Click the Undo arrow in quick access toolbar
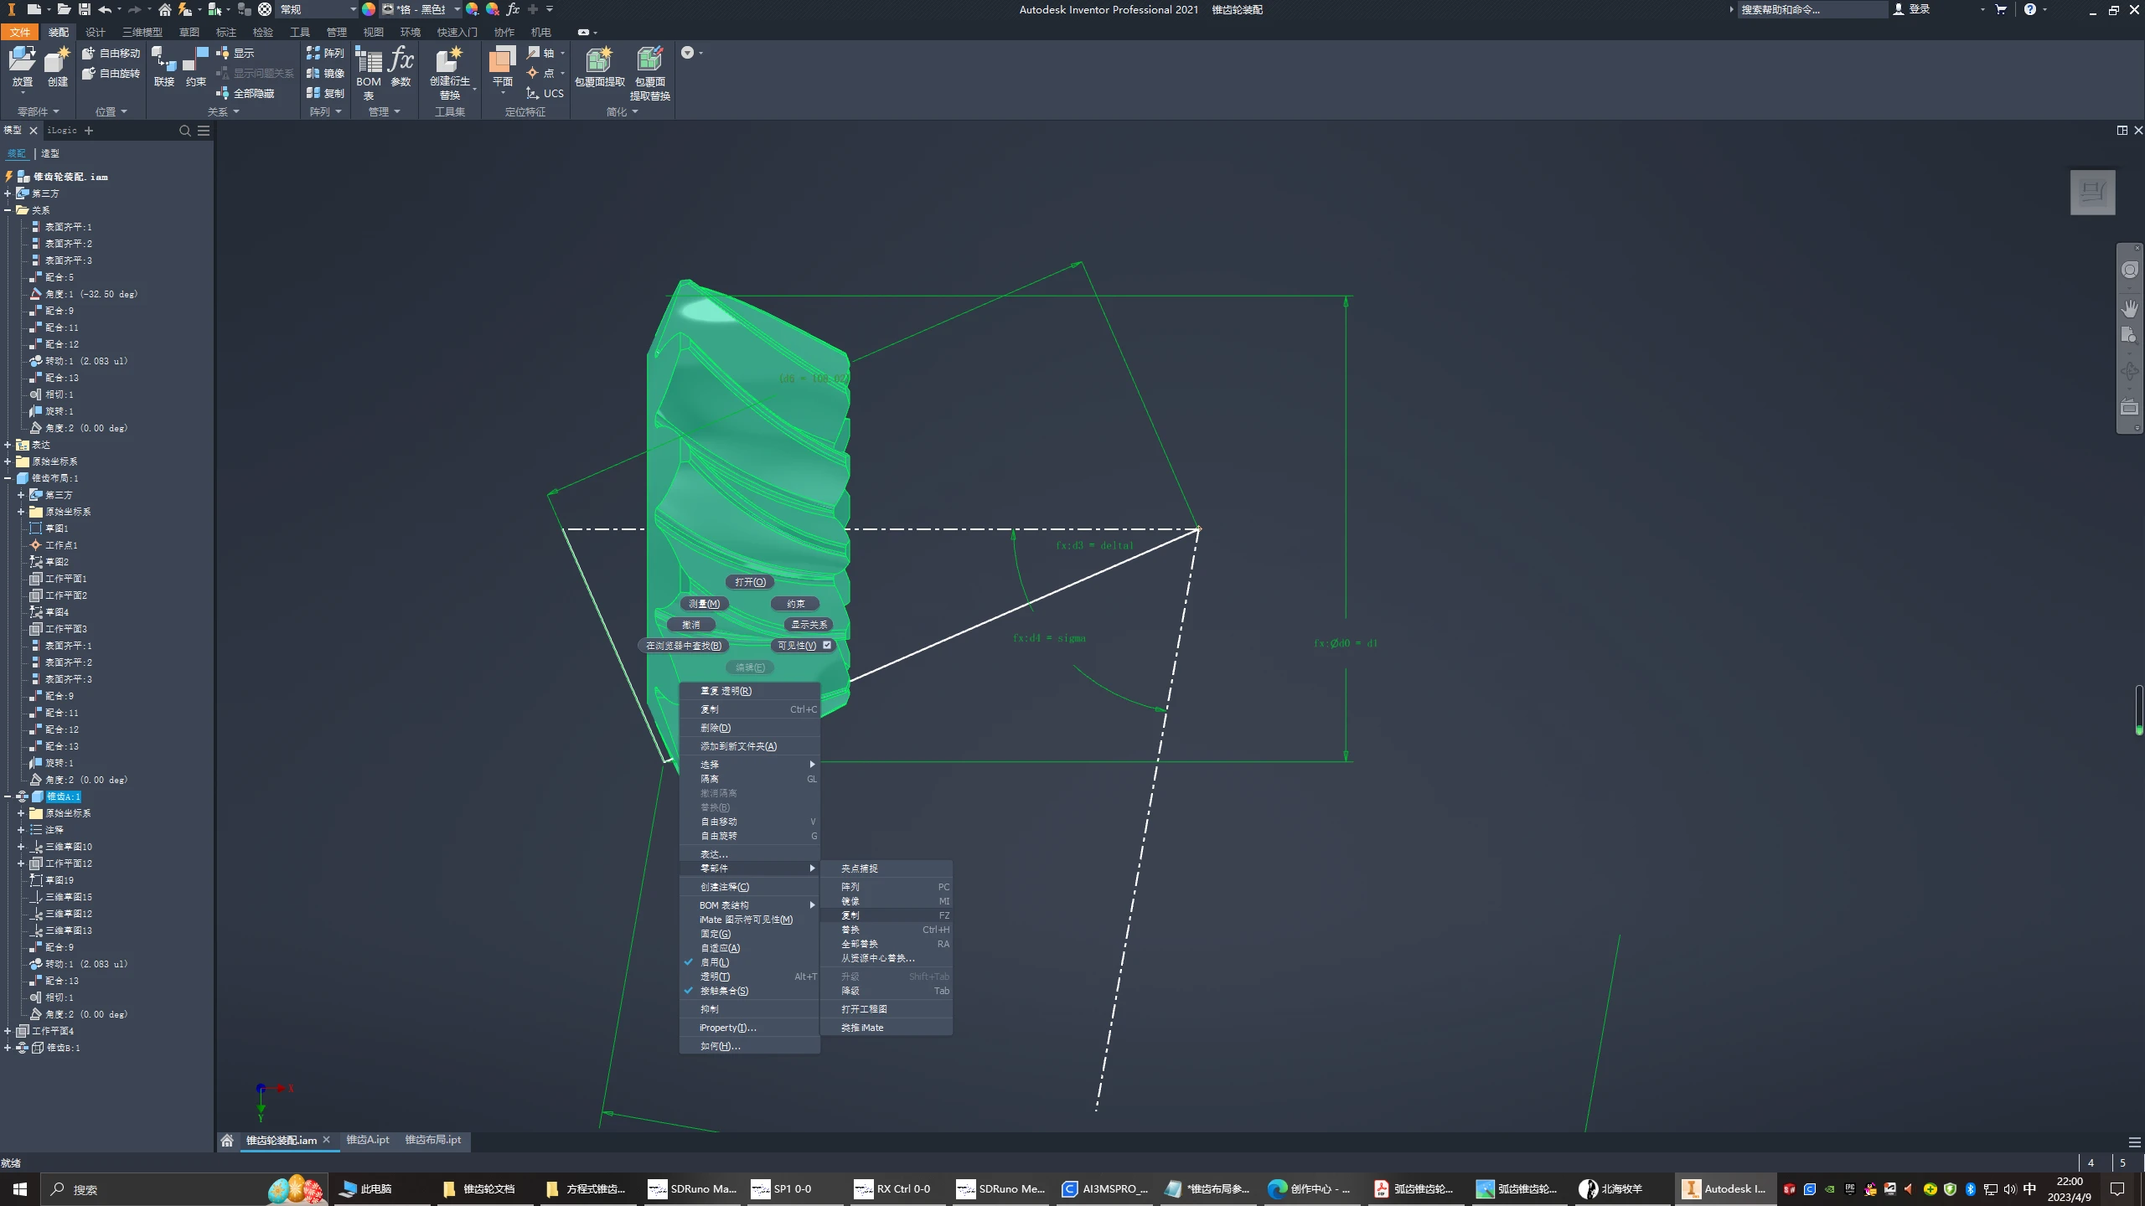Viewport: 2145px width, 1206px height. coord(105,9)
